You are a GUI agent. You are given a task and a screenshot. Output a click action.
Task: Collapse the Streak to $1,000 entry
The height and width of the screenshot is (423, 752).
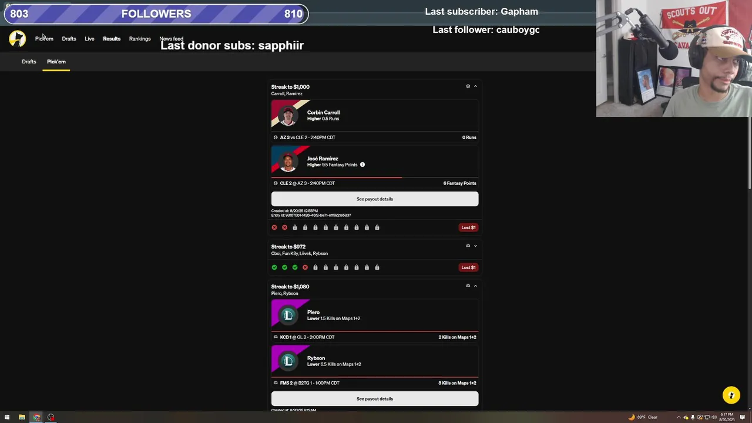[475, 86]
